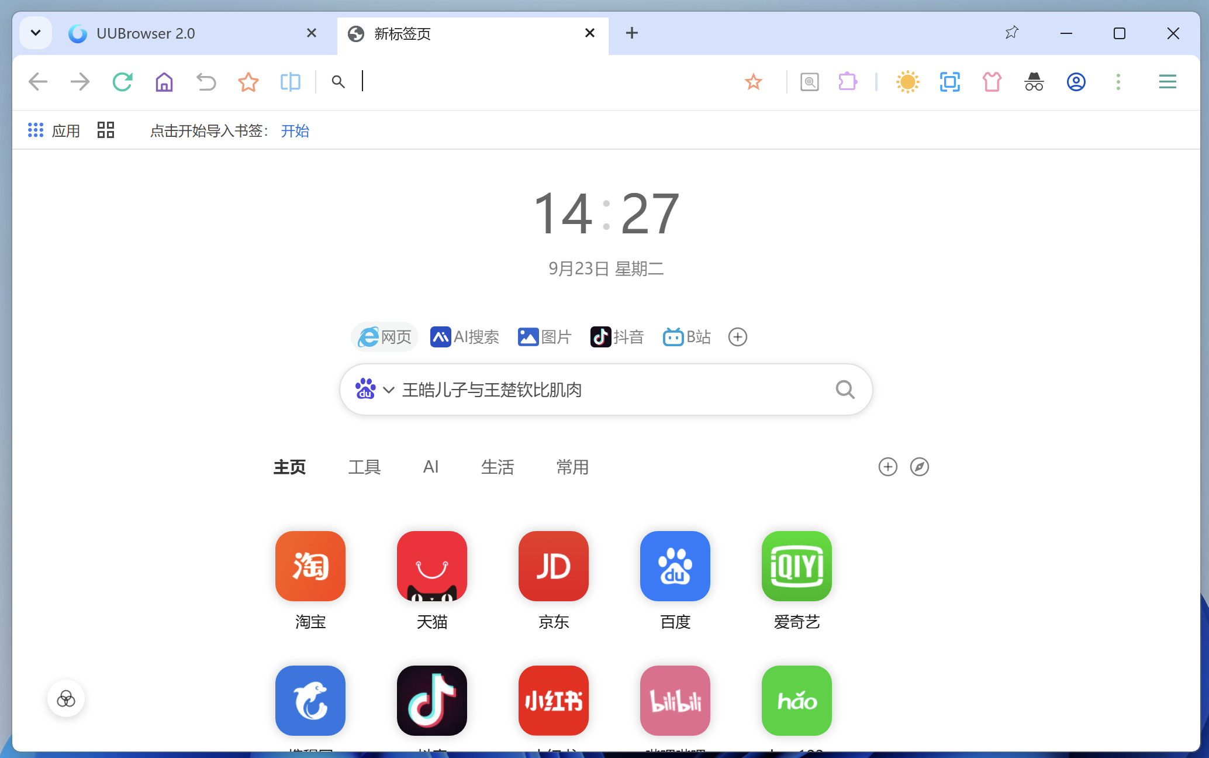Select the AI搜索 search option
This screenshot has width=1209, height=758.
coord(465,337)
